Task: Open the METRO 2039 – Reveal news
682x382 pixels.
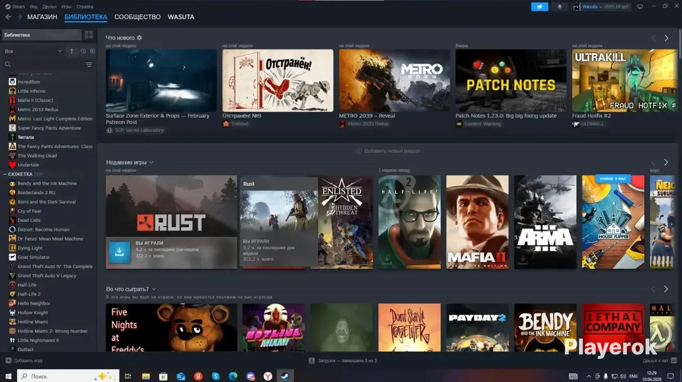Action: pyautogui.click(x=394, y=80)
